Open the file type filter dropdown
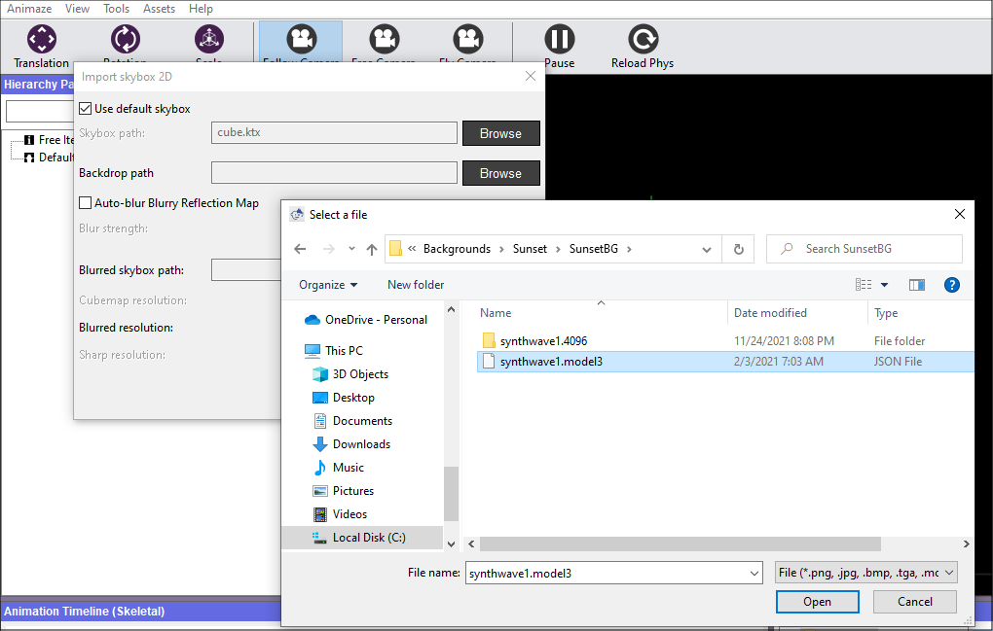The image size is (993, 631). 865,574
